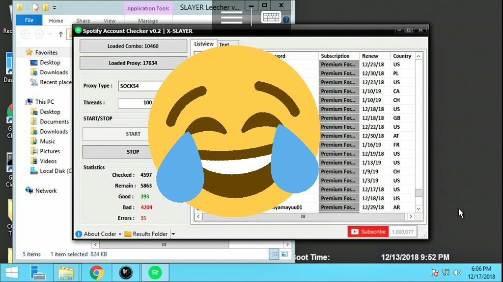Click the Explorer help question mark icon
Screen dimensions: 503x282
[286, 20]
